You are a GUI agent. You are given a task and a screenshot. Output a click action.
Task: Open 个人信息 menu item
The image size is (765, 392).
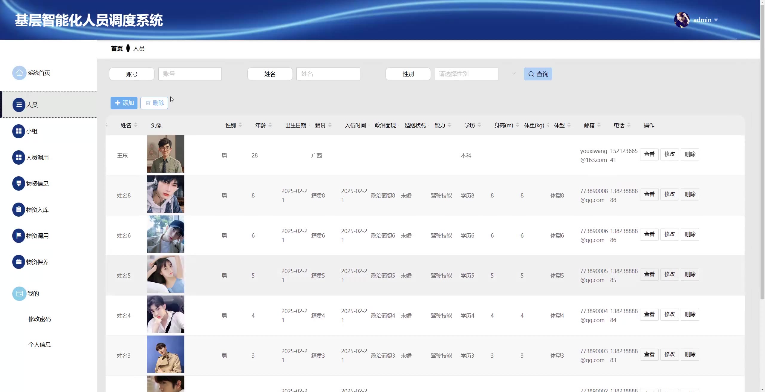(39, 344)
